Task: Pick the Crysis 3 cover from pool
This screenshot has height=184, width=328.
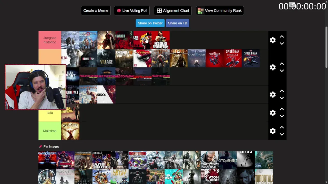Action: click(x=228, y=160)
